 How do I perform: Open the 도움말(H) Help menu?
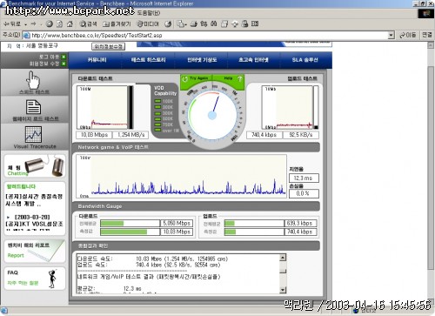(149, 13)
